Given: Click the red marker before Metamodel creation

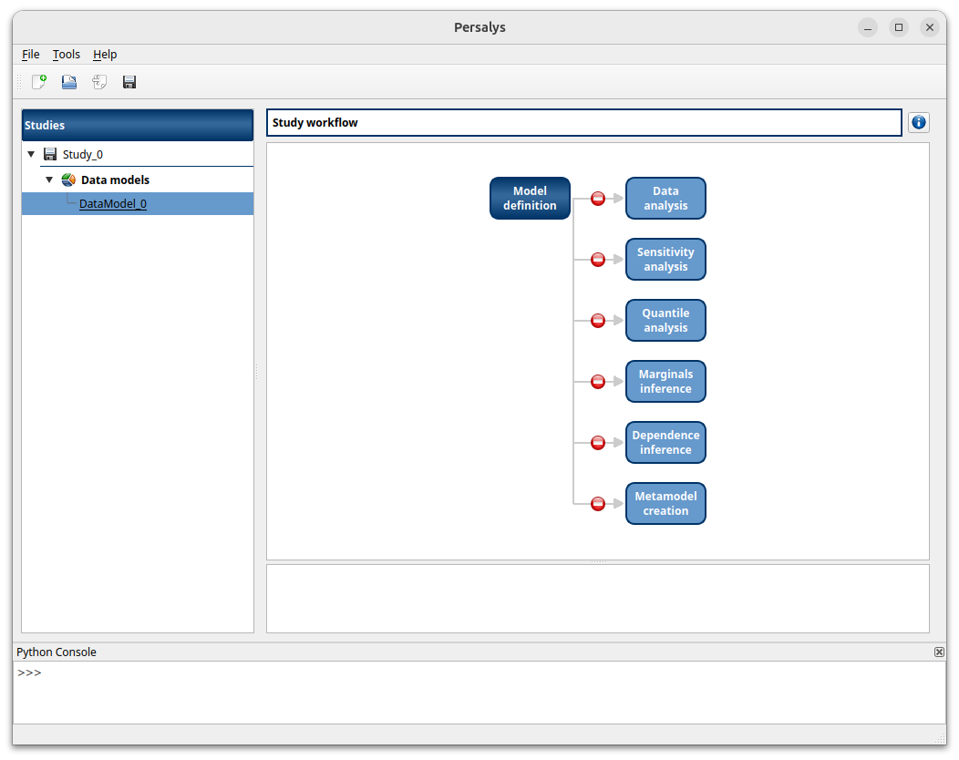Looking at the screenshot, I should point(597,502).
